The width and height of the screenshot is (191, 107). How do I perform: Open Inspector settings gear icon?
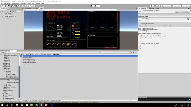tap(190, 10)
